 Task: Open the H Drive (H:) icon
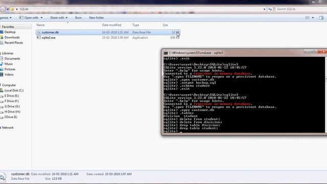pyautogui.click(x=2, y=112)
